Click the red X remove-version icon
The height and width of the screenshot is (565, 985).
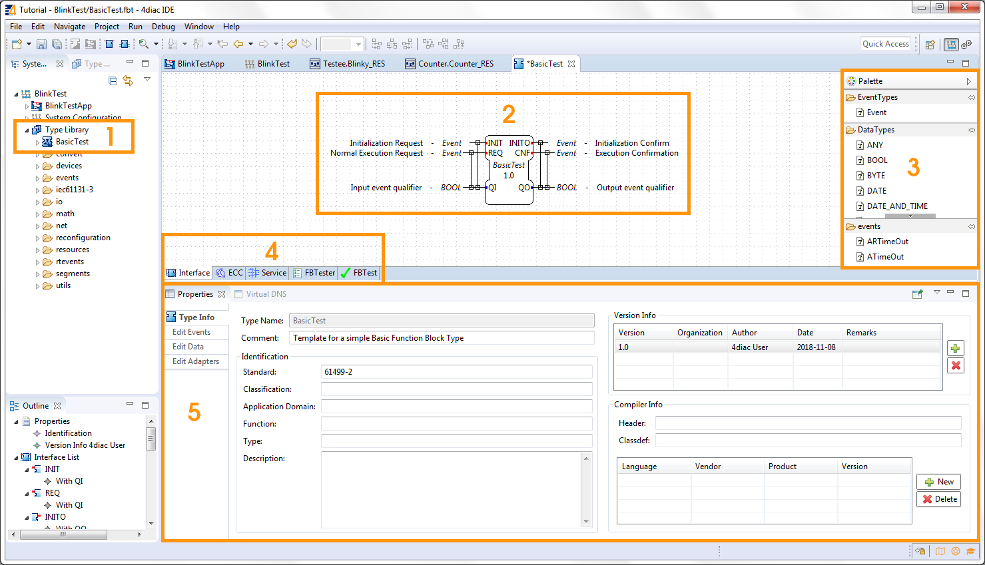pyautogui.click(x=956, y=365)
